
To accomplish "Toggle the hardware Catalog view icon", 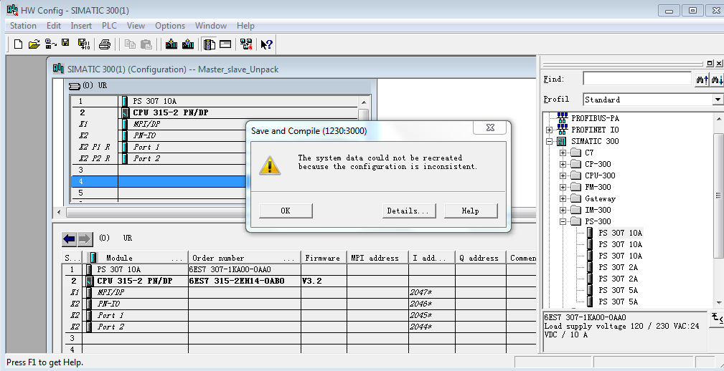I will click(210, 44).
